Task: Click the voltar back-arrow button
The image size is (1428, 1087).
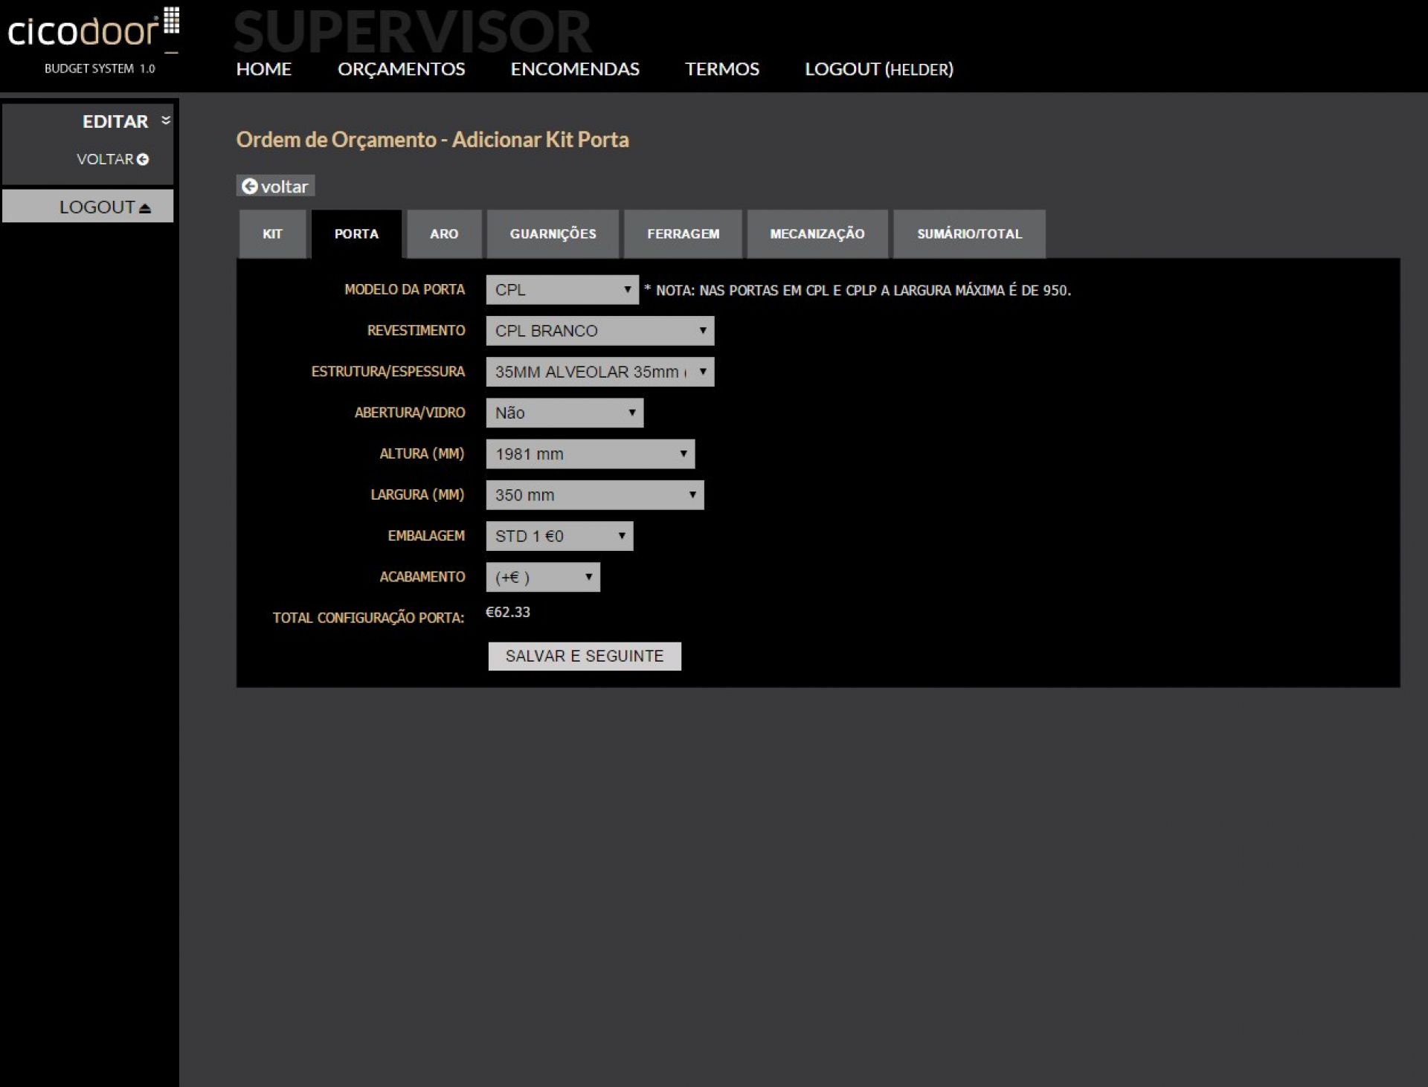Action: coord(275,186)
